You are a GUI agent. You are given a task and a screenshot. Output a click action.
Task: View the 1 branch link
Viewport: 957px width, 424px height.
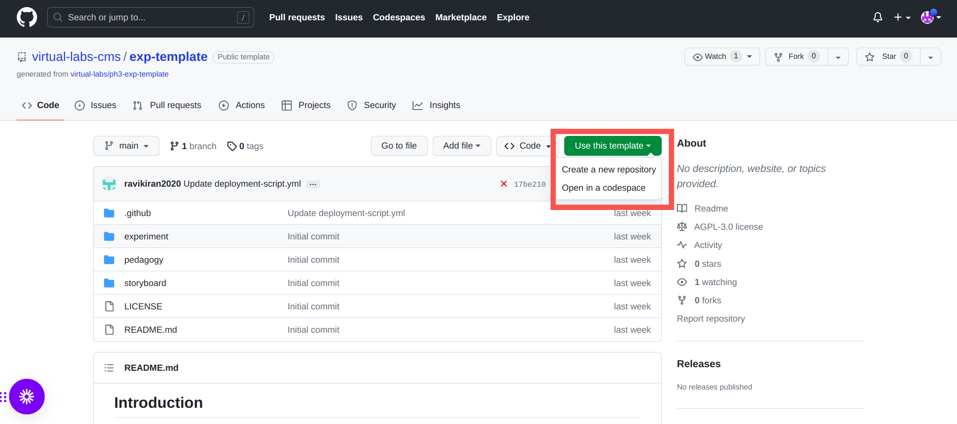(x=193, y=146)
